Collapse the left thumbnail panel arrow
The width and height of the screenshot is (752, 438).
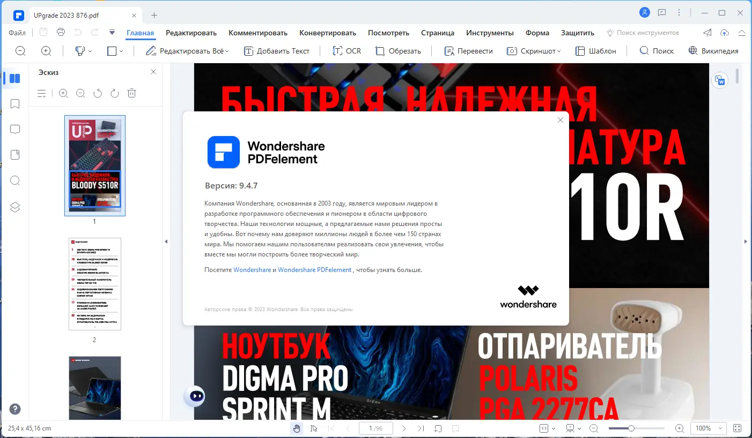(166, 241)
